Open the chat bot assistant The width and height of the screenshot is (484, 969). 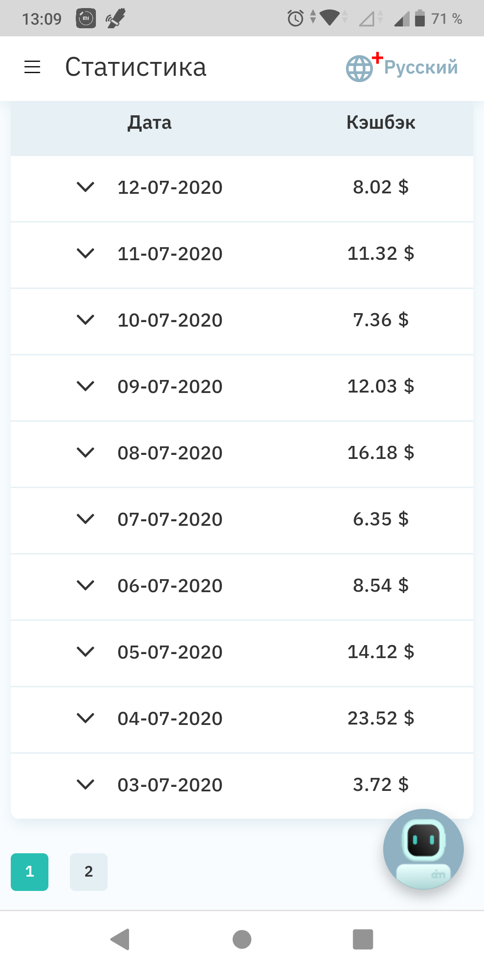423,849
